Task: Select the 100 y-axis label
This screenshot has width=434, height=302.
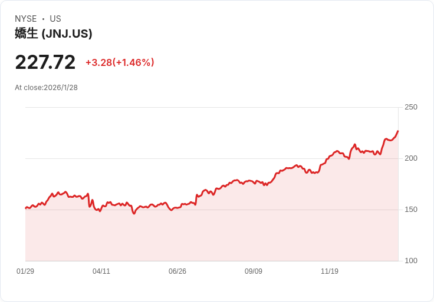Action: point(411,261)
